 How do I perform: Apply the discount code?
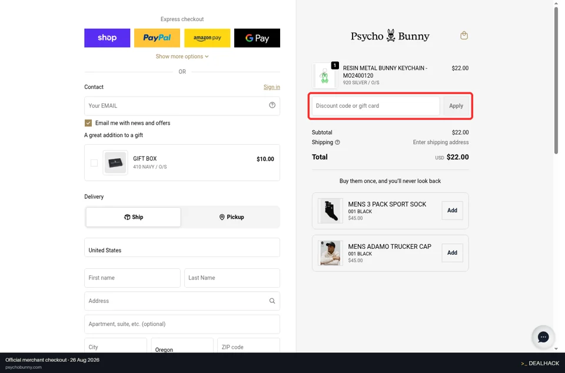pos(456,106)
